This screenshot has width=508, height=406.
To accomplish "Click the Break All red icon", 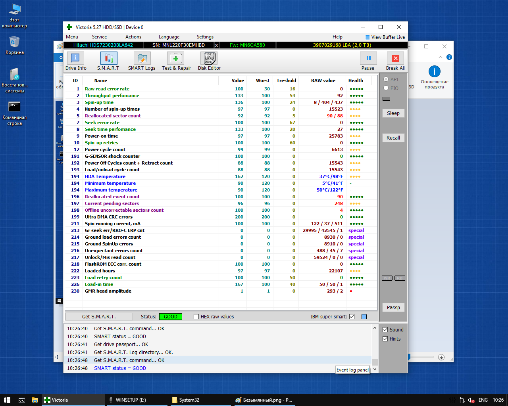I will coord(395,58).
